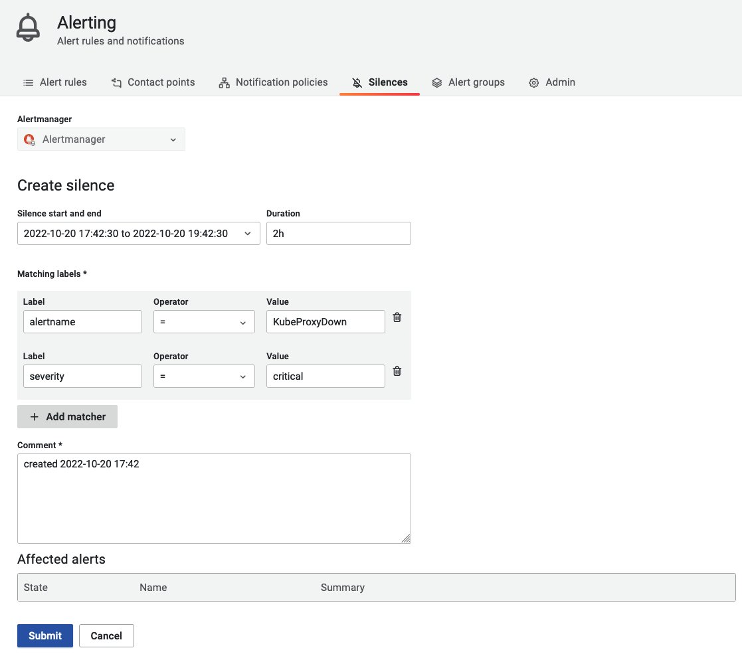This screenshot has width=742, height=654.
Task: Click the plus icon on Add matcher
Action: pos(34,416)
